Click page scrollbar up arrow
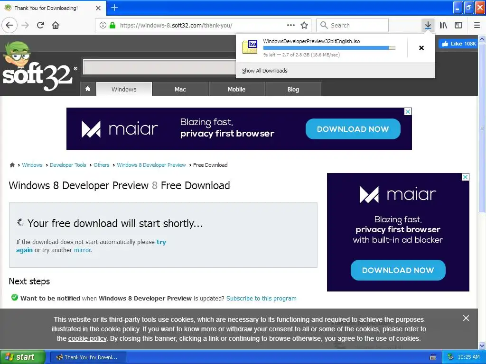Image resolution: width=486 pixels, height=364 pixels. [482, 39]
